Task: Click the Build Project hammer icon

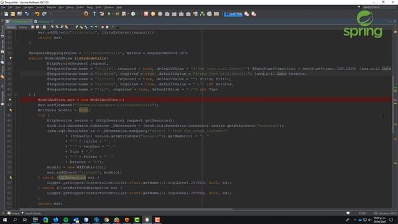Action: coord(95,14)
